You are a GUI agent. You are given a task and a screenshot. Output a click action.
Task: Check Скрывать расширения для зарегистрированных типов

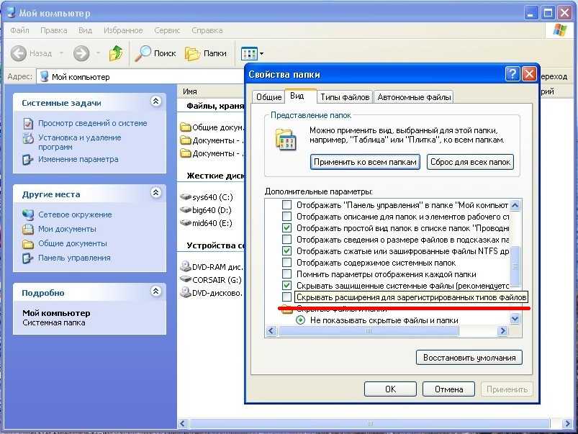[286, 297]
